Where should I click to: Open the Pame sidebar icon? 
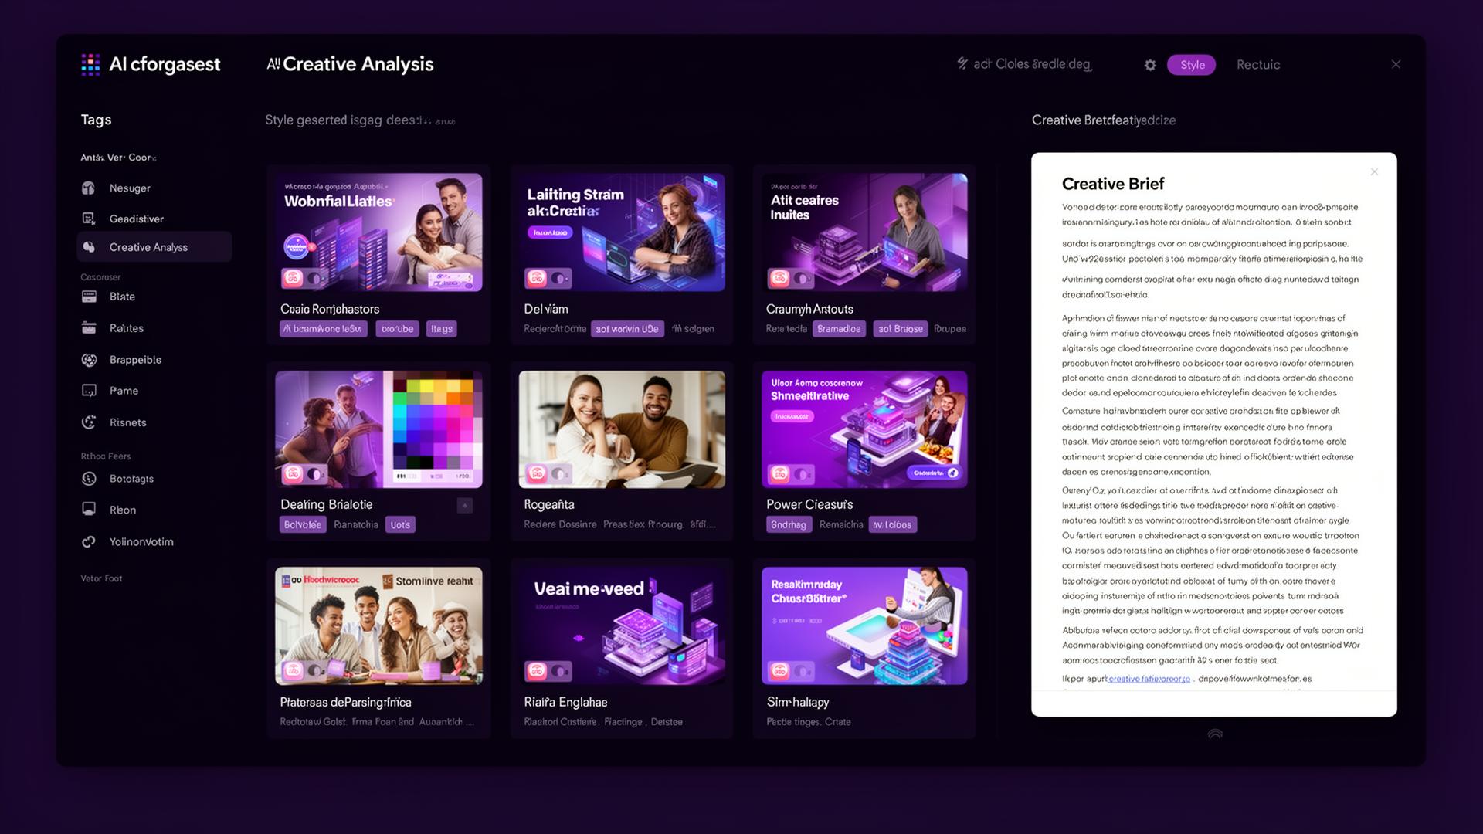(89, 391)
